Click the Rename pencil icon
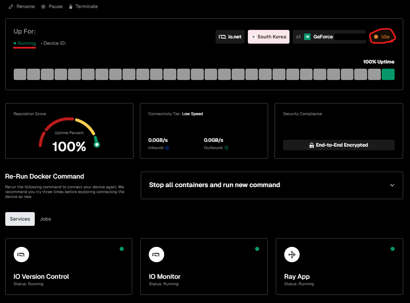410x303 pixels. pos(11,7)
